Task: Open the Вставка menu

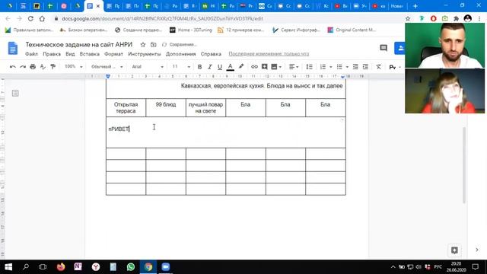Action: pos(90,54)
